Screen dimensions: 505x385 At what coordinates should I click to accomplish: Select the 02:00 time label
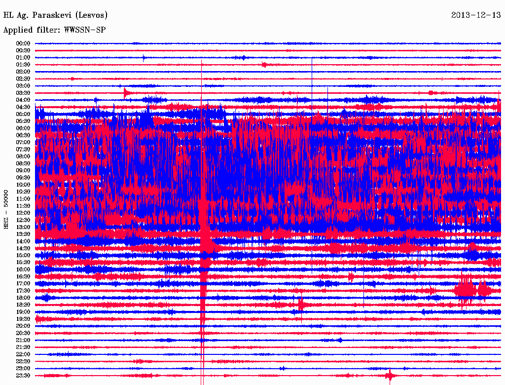[x=23, y=72]
